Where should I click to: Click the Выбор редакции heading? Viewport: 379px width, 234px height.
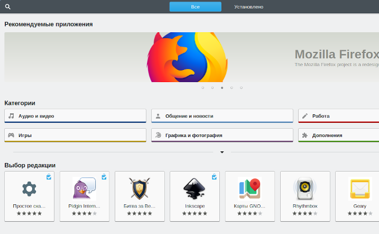coord(30,165)
